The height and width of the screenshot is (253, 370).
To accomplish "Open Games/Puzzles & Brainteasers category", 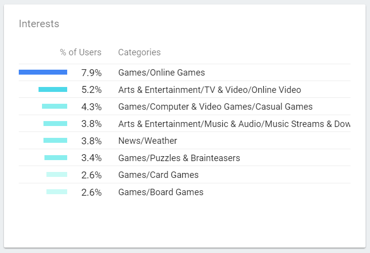I will pos(179,158).
